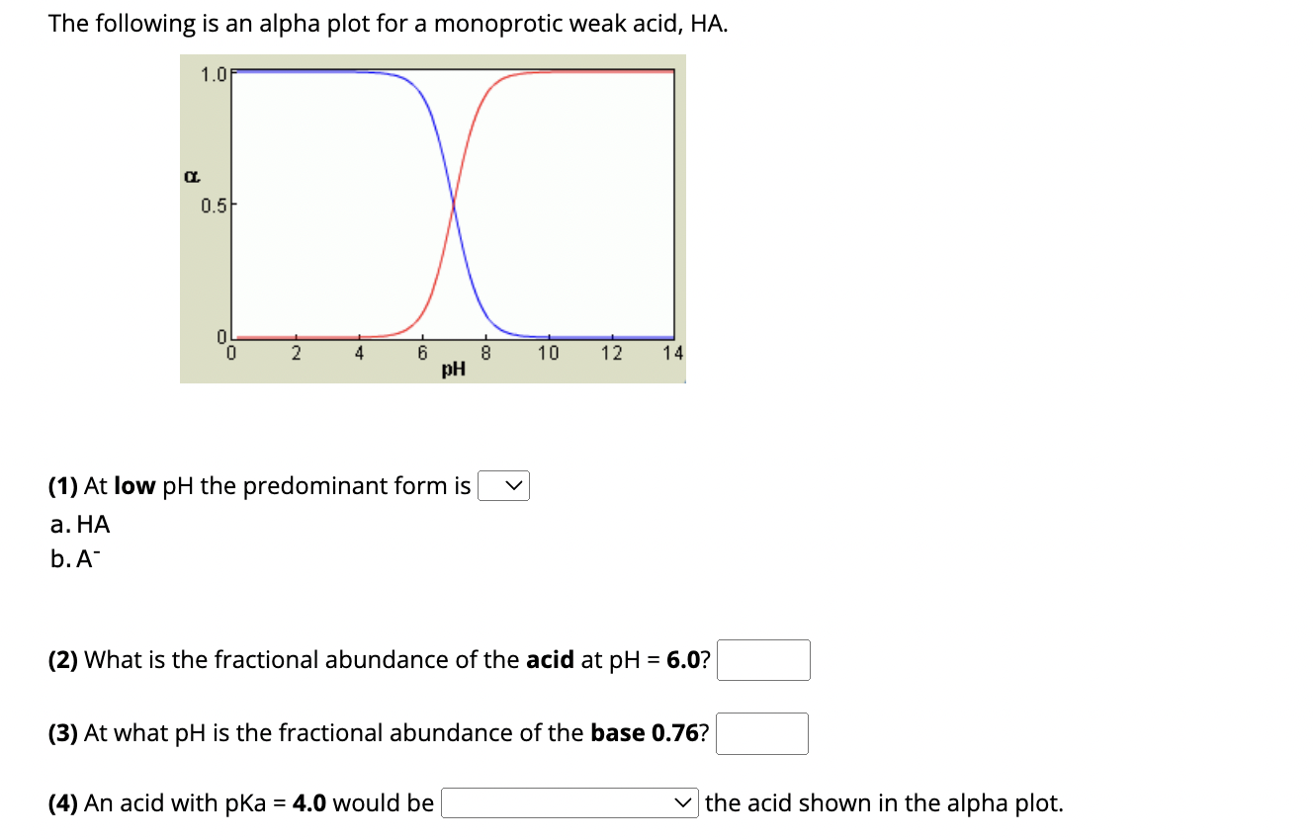Select answer option a. HA

click(79, 525)
